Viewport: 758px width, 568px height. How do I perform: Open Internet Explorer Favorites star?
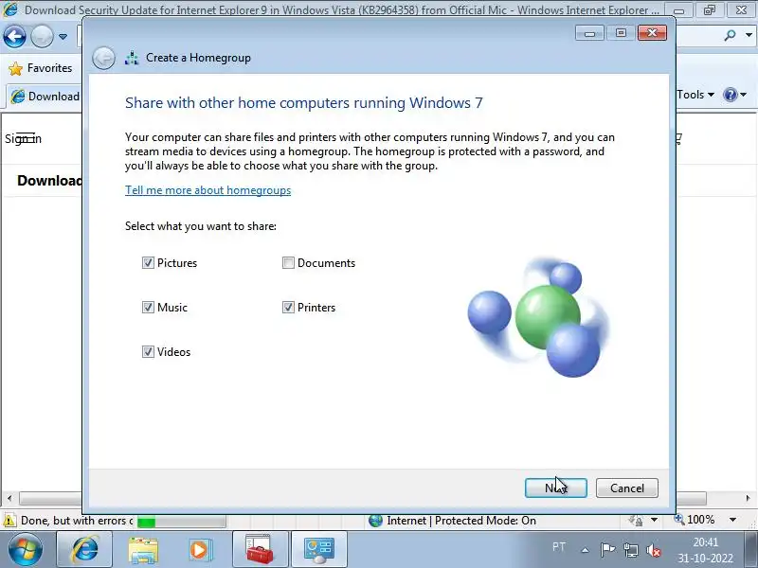click(x=15, y=68)
